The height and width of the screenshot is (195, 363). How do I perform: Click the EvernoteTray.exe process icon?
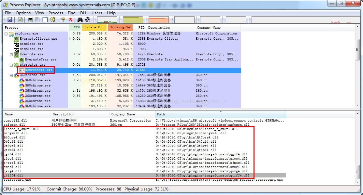(x=22, y=60)
